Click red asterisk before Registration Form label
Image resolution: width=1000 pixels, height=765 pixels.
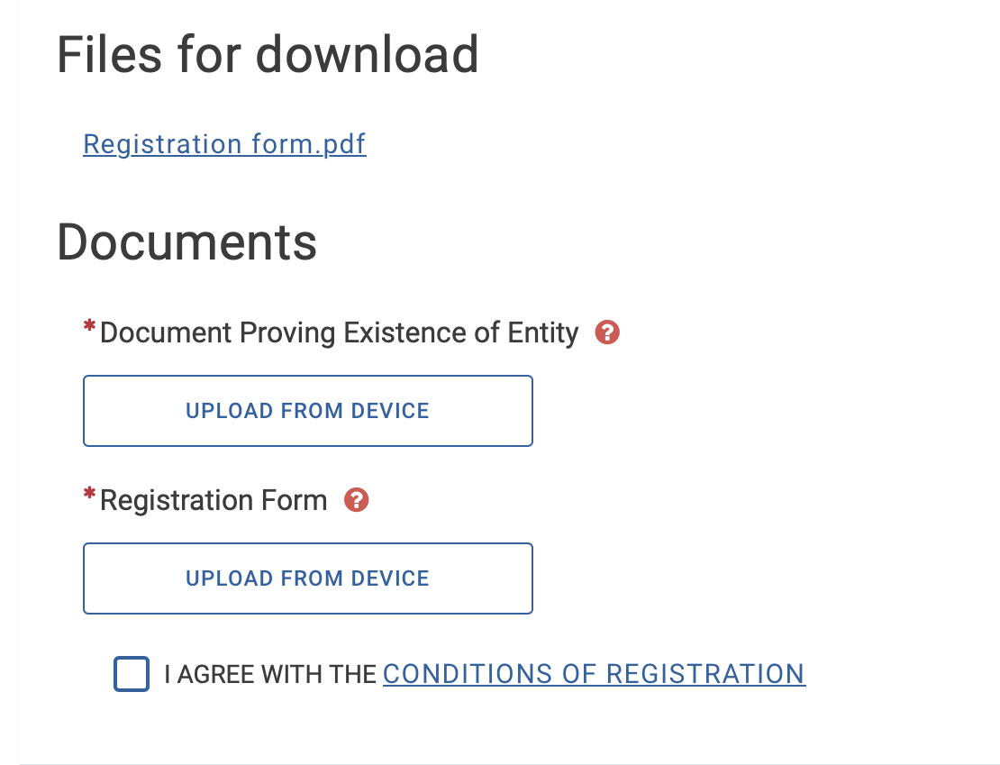click(x=89, y=496)
